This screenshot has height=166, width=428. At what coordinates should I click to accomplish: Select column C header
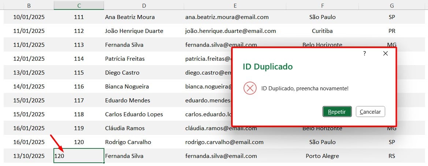coord(79,5)
